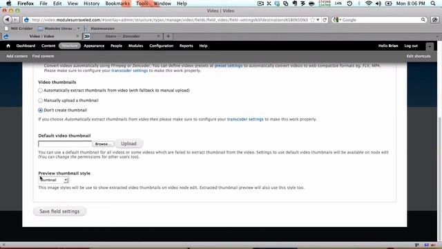Select Automatically extract thumbnails from video
Image resolution: width=442 pixels, height=249 pixels.
coord(40,91)
